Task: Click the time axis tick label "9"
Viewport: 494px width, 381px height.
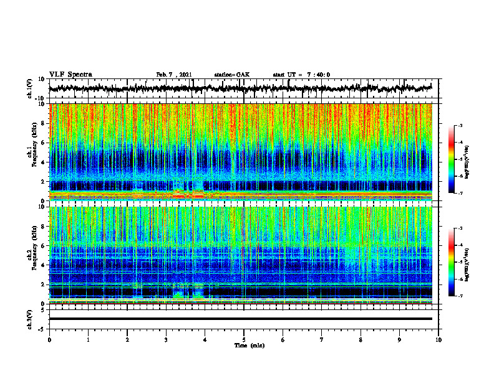Action: tap(399, 340)
